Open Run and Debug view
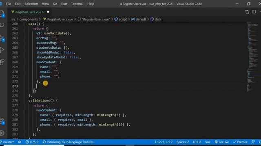Screen dimensions: 261x146 (2, 50)
